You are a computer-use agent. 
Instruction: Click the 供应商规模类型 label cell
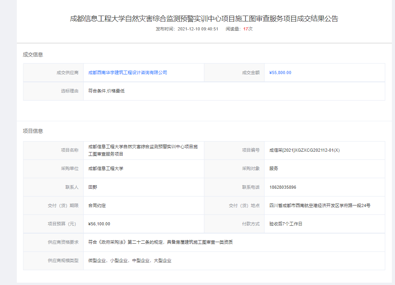coord(54,260)
